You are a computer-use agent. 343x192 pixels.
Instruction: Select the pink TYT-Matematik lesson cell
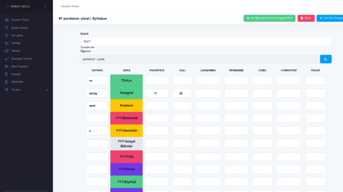(x=126, y=118)
